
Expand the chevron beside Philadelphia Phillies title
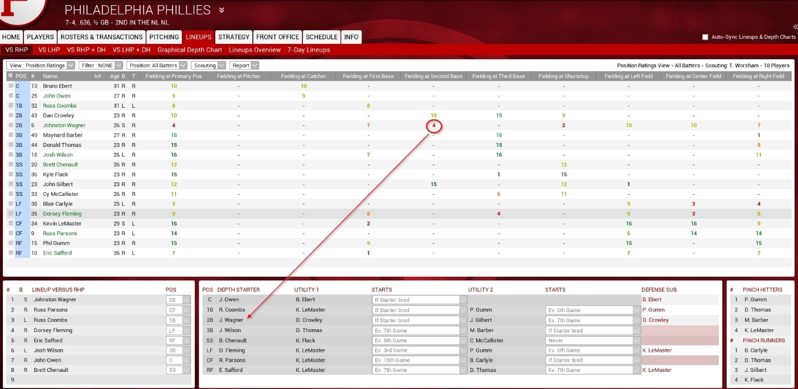click(222, 10)
